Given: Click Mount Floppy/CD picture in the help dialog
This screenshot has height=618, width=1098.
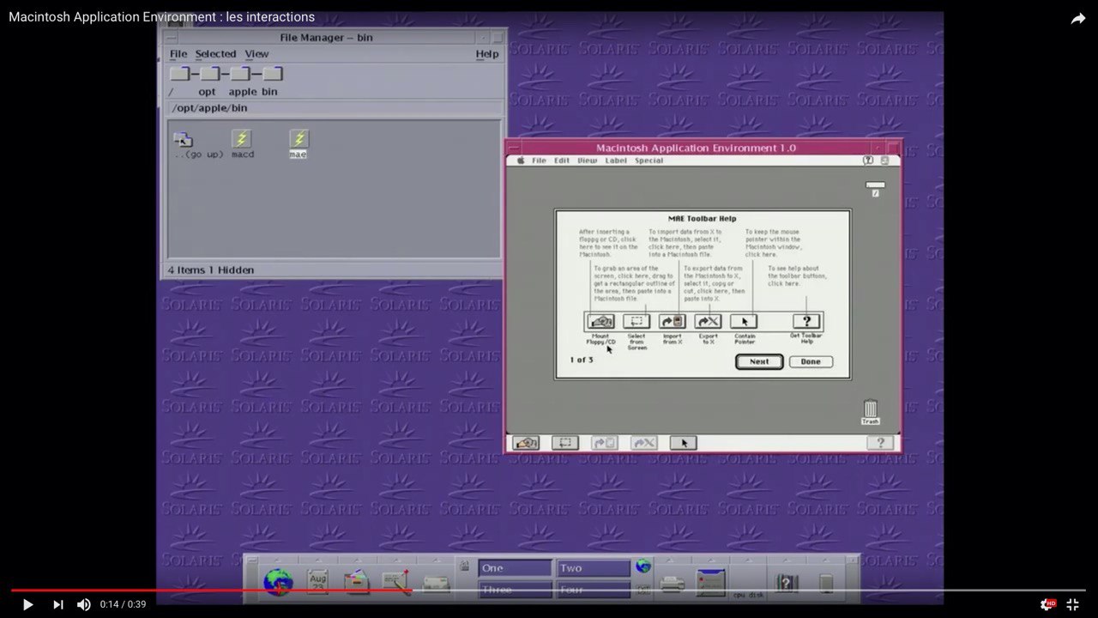Looking at the screenshot, I should tap(601, 322).
